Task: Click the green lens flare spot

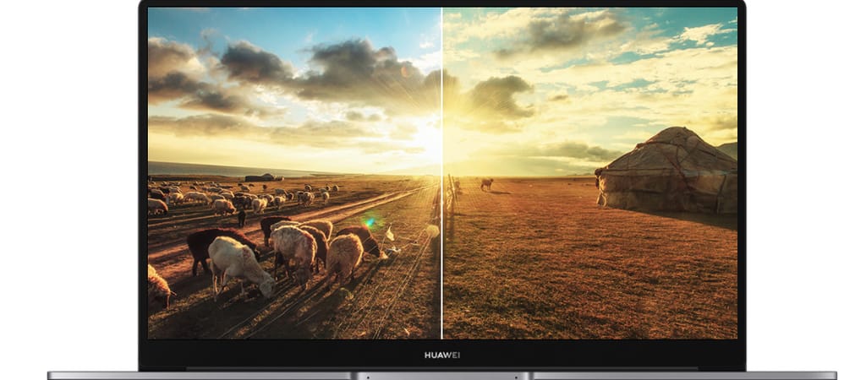Action: (369, 223)
